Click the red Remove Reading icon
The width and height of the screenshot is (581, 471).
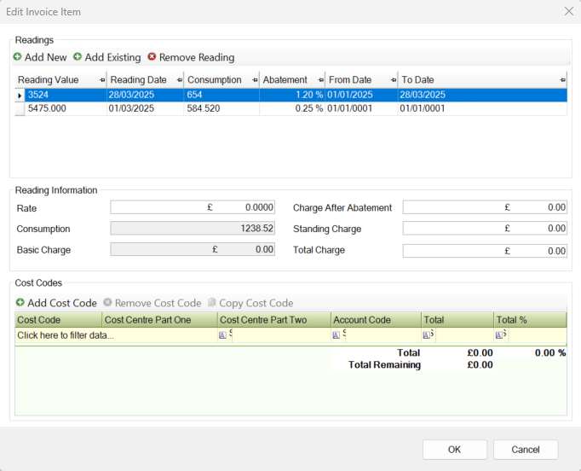click(x=152, y=57)
